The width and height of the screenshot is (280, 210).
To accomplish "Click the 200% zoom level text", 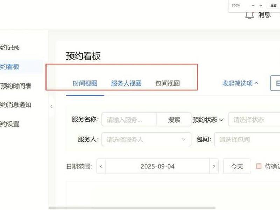I will click(236, 5).
